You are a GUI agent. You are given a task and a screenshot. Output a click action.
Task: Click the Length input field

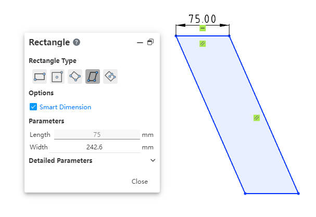(97, 134)
